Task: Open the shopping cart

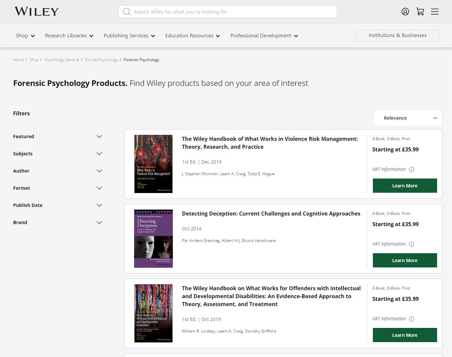Action: coord(420,12)
